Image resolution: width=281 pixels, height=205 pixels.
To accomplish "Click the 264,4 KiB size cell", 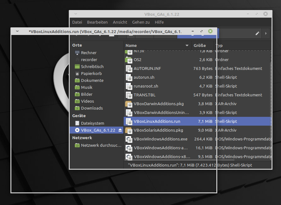I will click(x=203, y=139).
